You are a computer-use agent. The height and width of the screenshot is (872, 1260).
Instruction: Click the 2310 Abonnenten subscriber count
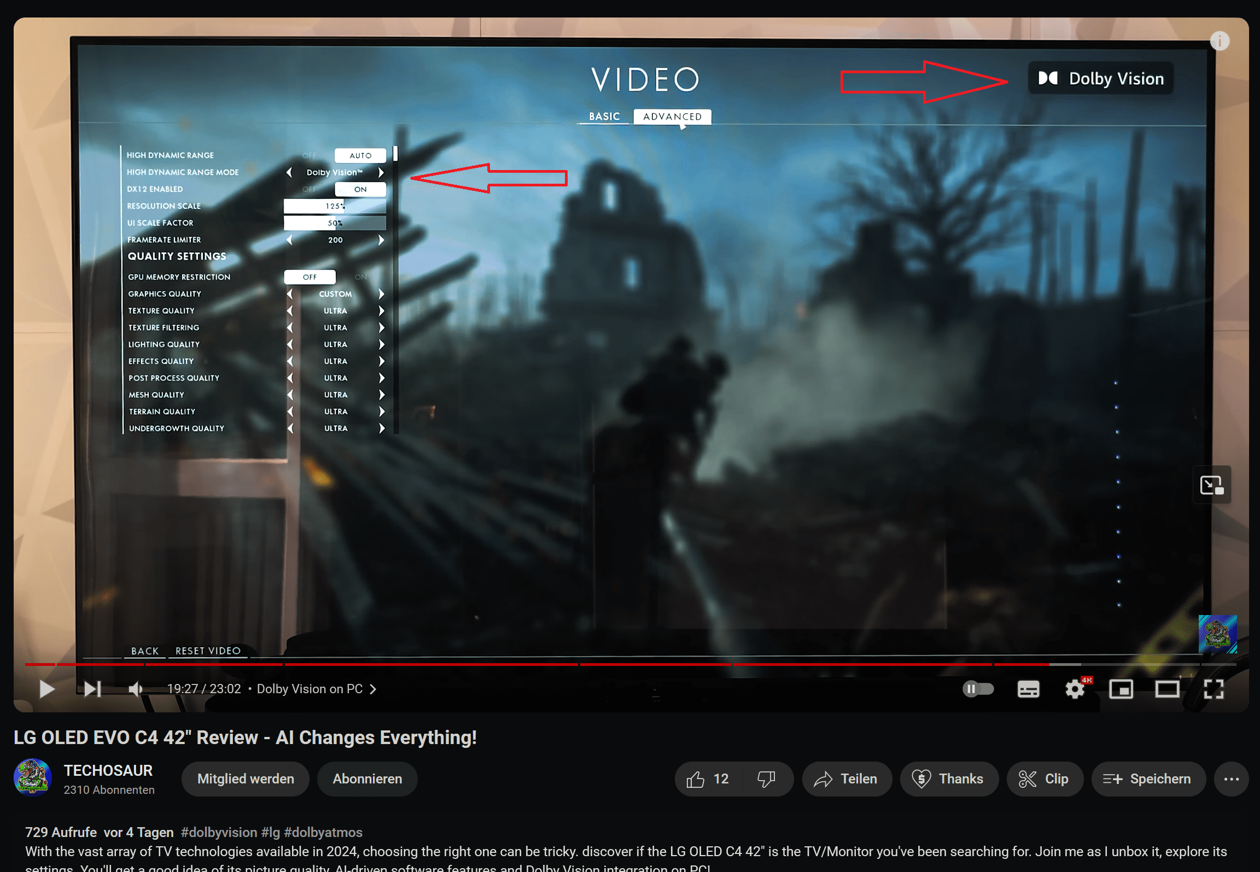coord(109,790)
